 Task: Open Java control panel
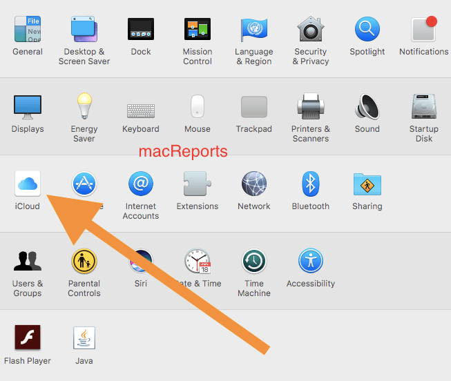[x=84, y=338]
